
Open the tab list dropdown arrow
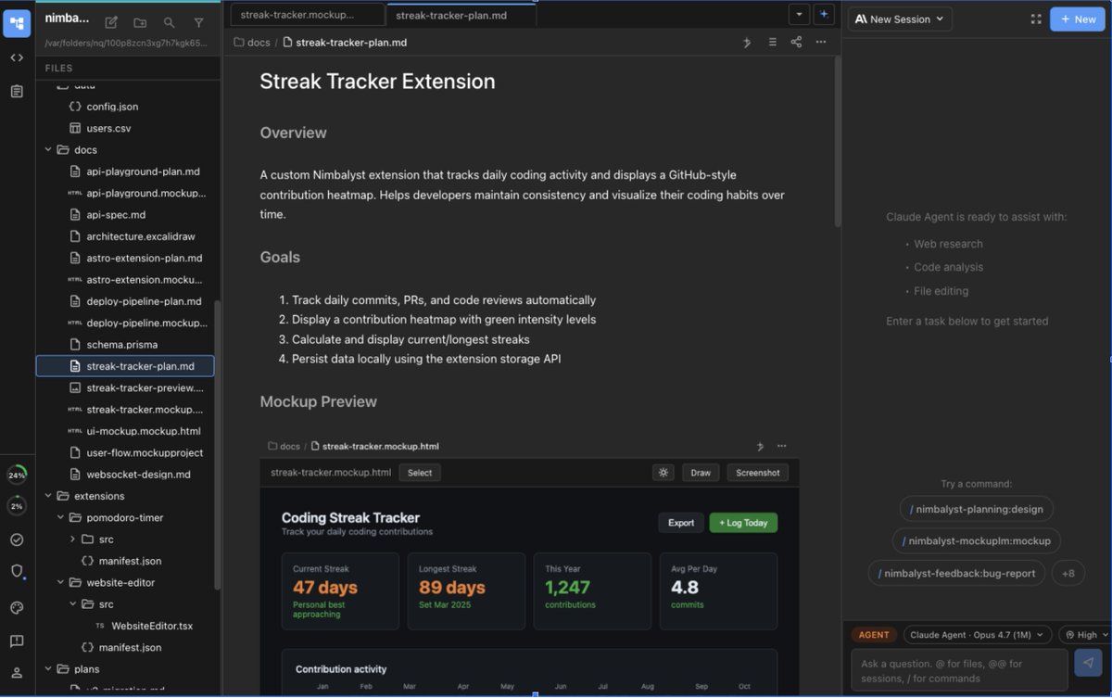click(799, 15)
